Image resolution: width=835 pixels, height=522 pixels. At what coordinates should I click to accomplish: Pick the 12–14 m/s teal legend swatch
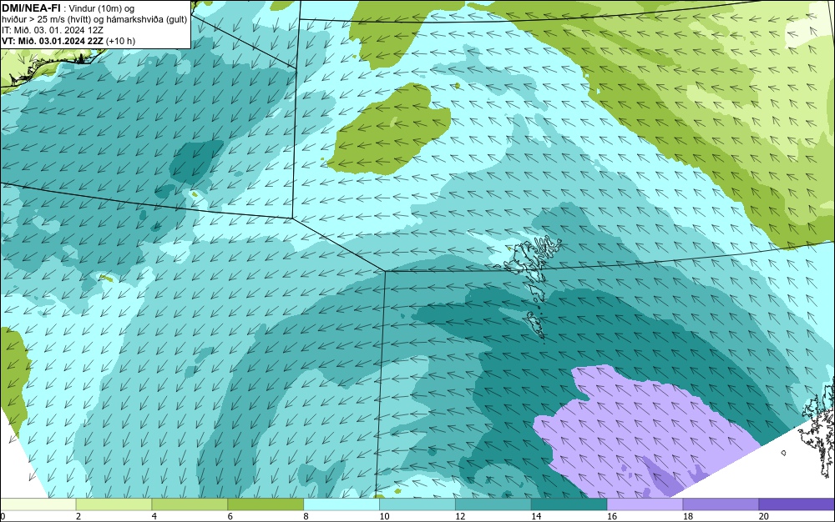(493, 504)
